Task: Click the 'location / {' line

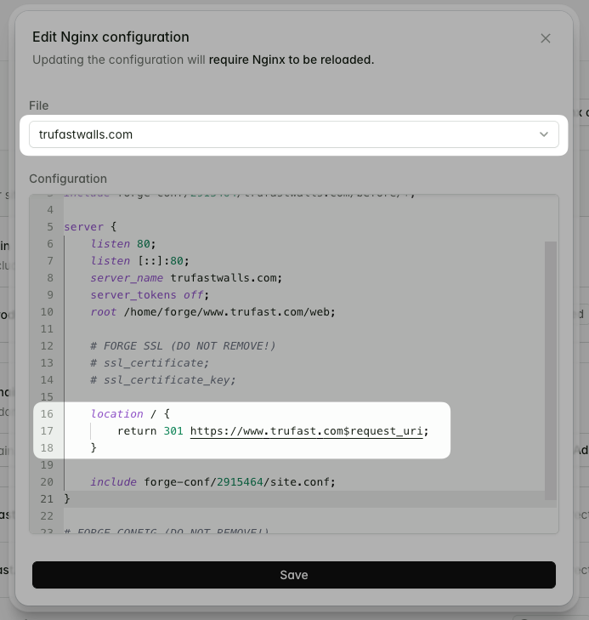Action: (x=130, y=414)
